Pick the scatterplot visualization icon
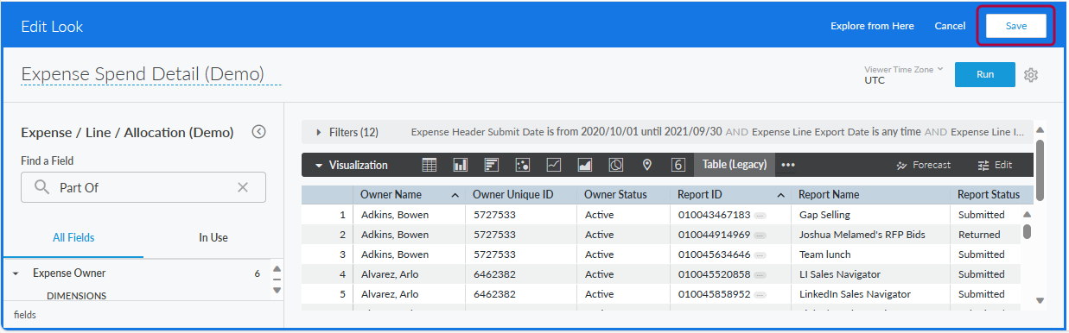This screenshot has height=333, width=1069. [x=522, y=165]
